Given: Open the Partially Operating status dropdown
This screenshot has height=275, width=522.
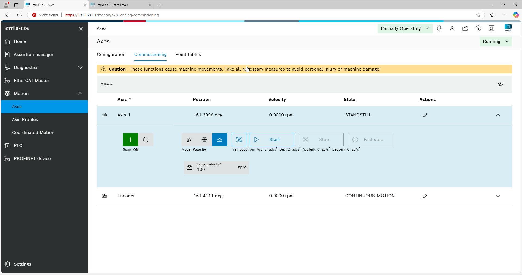Looking at the screenshot, I should pyautogui.click(x=405, y=28).
